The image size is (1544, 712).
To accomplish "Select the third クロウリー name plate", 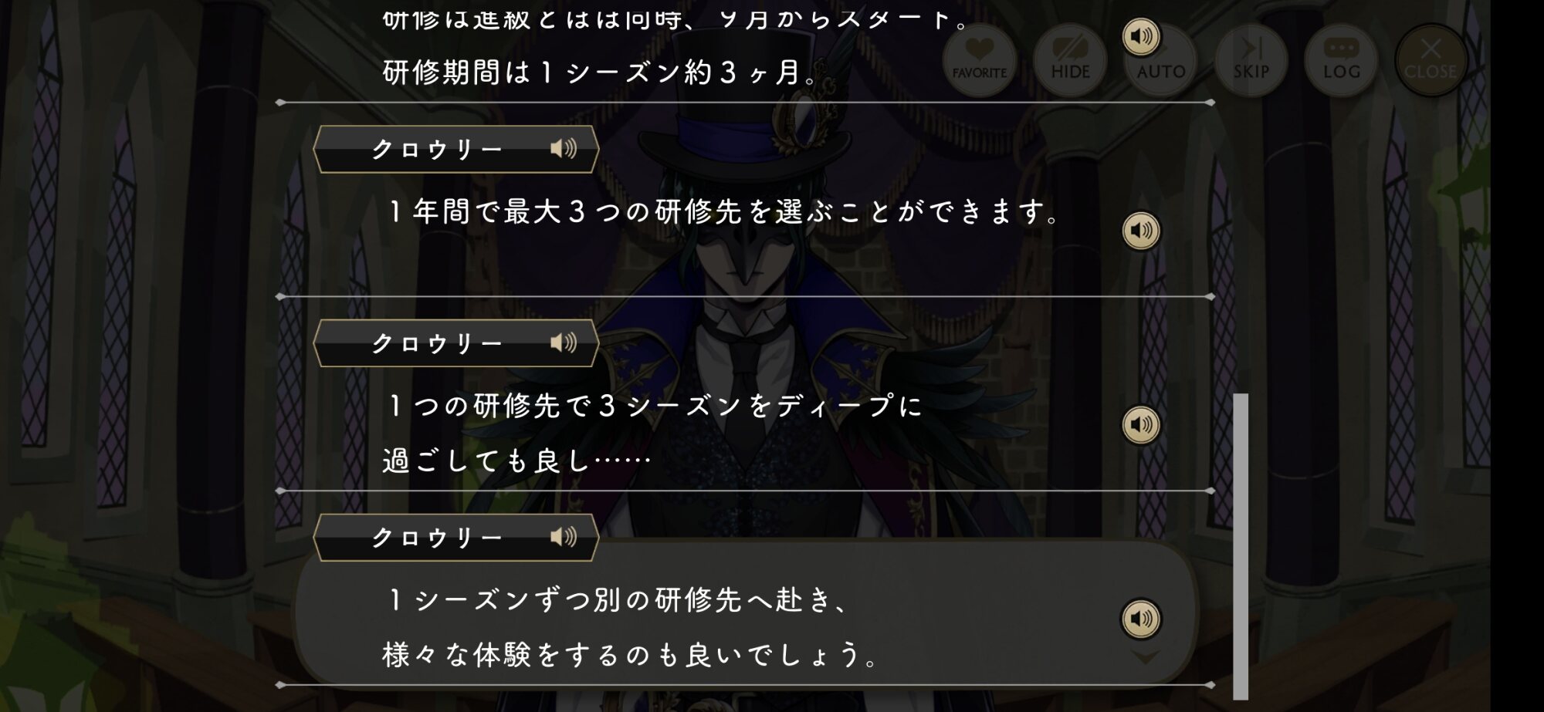I will click(x=456, y=537).
